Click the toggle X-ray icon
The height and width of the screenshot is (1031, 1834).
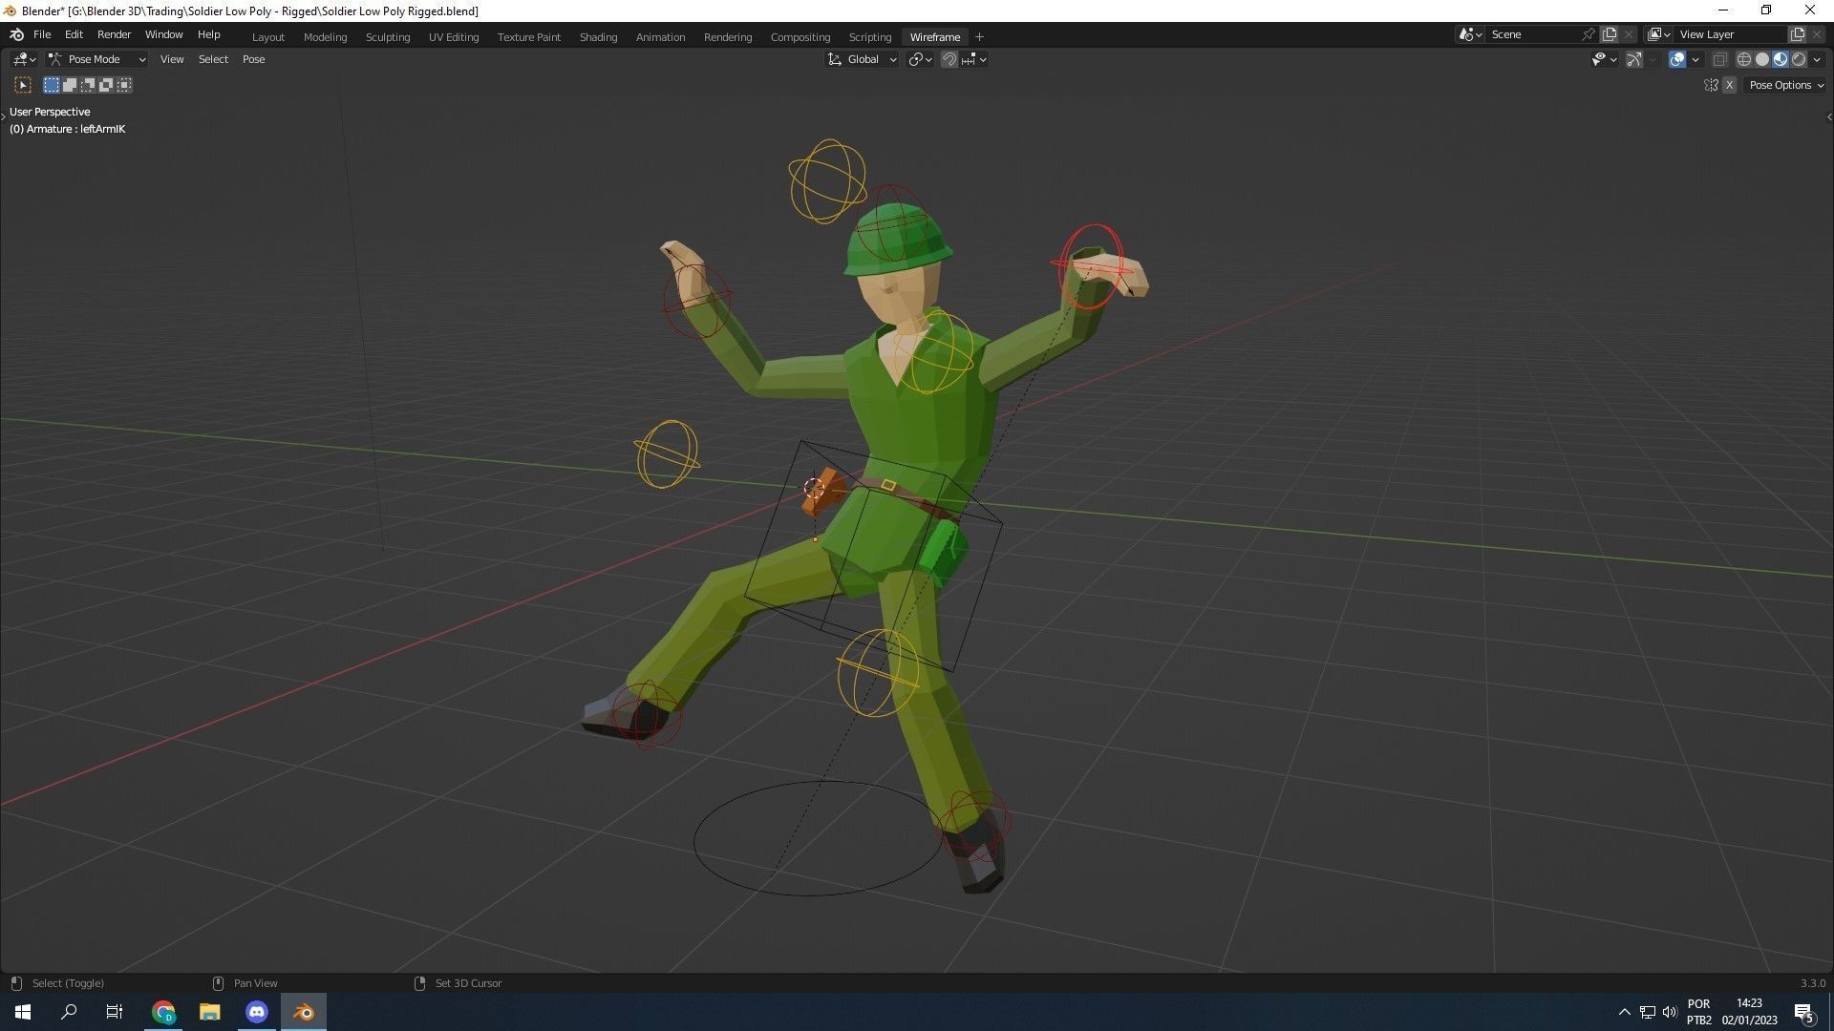[1719, 59]
